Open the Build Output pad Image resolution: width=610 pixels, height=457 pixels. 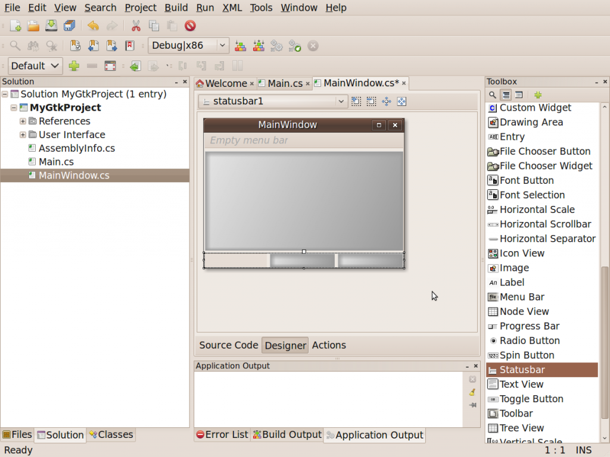click(x=287, y=434)
